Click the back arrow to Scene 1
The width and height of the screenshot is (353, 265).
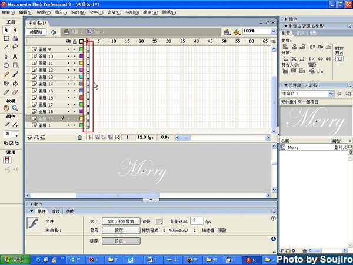click(54, 32)
